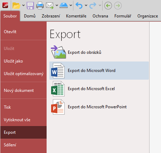
Task: Select Export do obrázků option
Action: [x=99, y=52]
